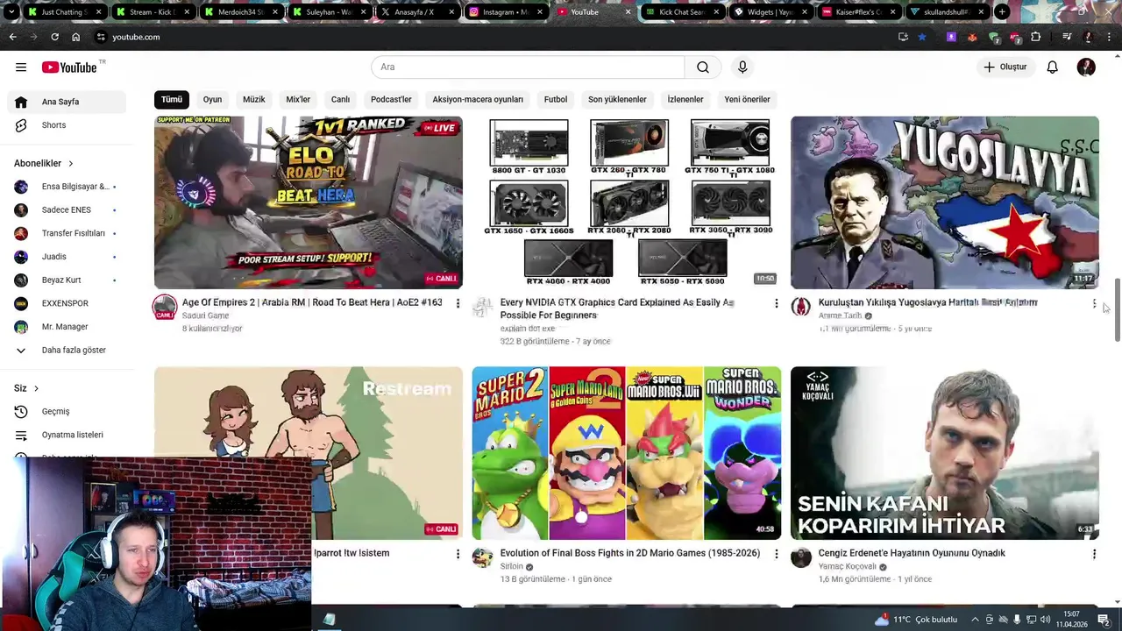The image size is (1122, 631).
Task: Select the Futbol filter chip
Action: pos(556,100)
